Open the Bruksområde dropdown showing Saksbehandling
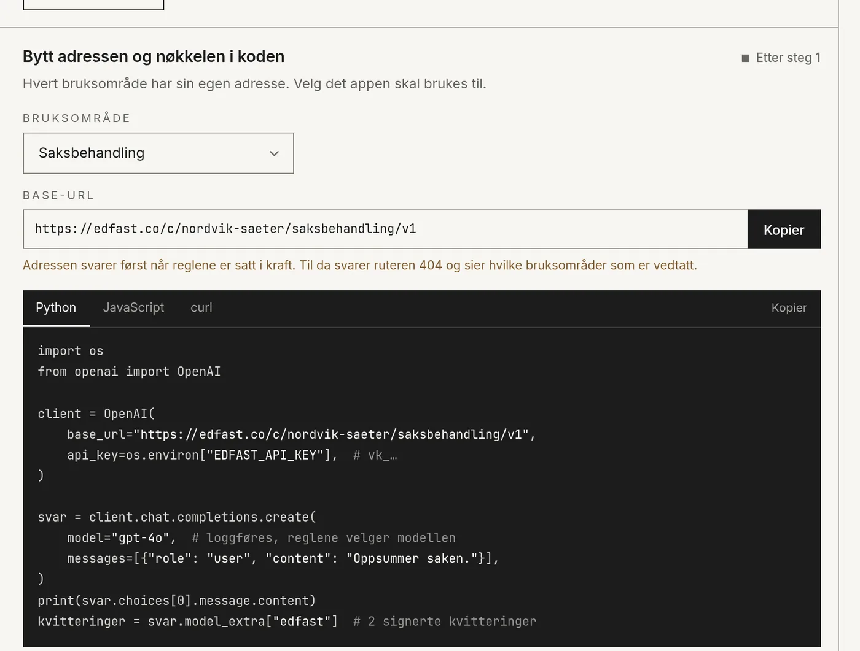The image size is (860, 651). point(158,153)
